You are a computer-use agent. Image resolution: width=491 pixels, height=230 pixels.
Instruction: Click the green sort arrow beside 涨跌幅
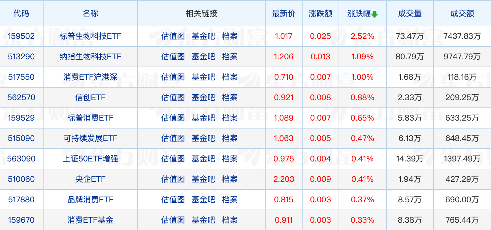[x=375, y=14]
